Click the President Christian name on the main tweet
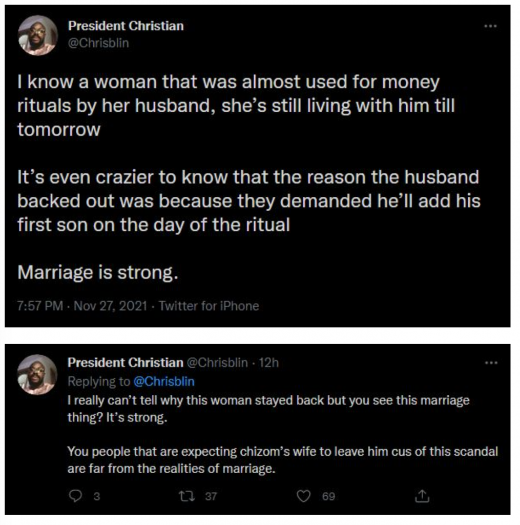The image size is (520, 525). click(126, 26)
